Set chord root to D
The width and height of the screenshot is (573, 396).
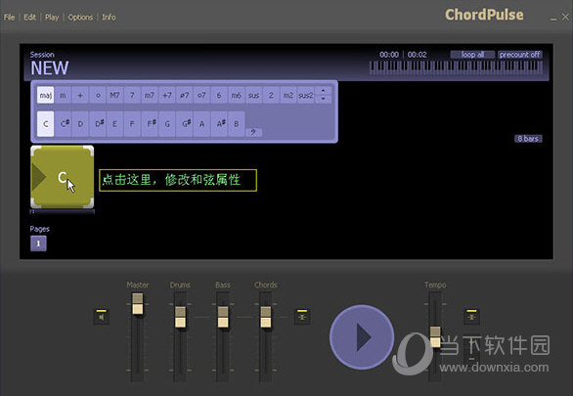click(x=80, y=124)
